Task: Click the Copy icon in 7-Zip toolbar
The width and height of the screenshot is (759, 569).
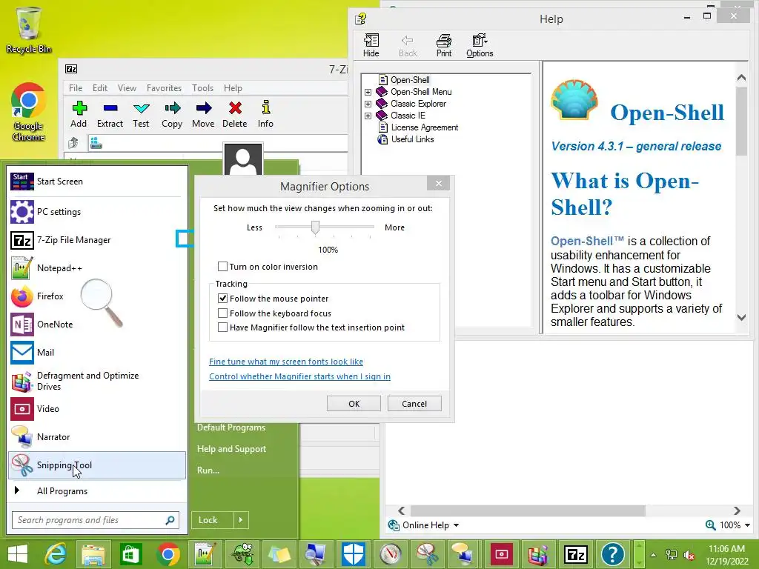Action: pos(172,108)
